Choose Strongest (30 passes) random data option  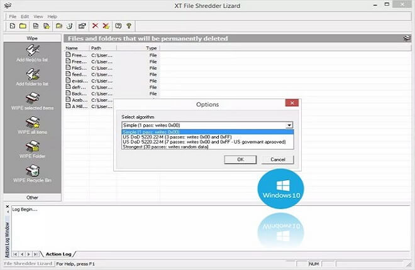coord(207,147)
